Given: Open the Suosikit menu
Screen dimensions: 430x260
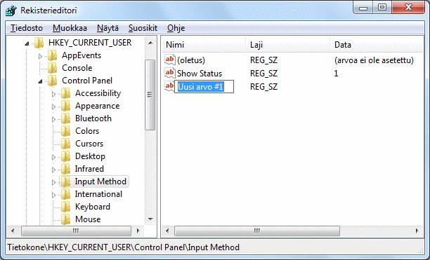Looking at the screenshot, I should pos(143,28).
